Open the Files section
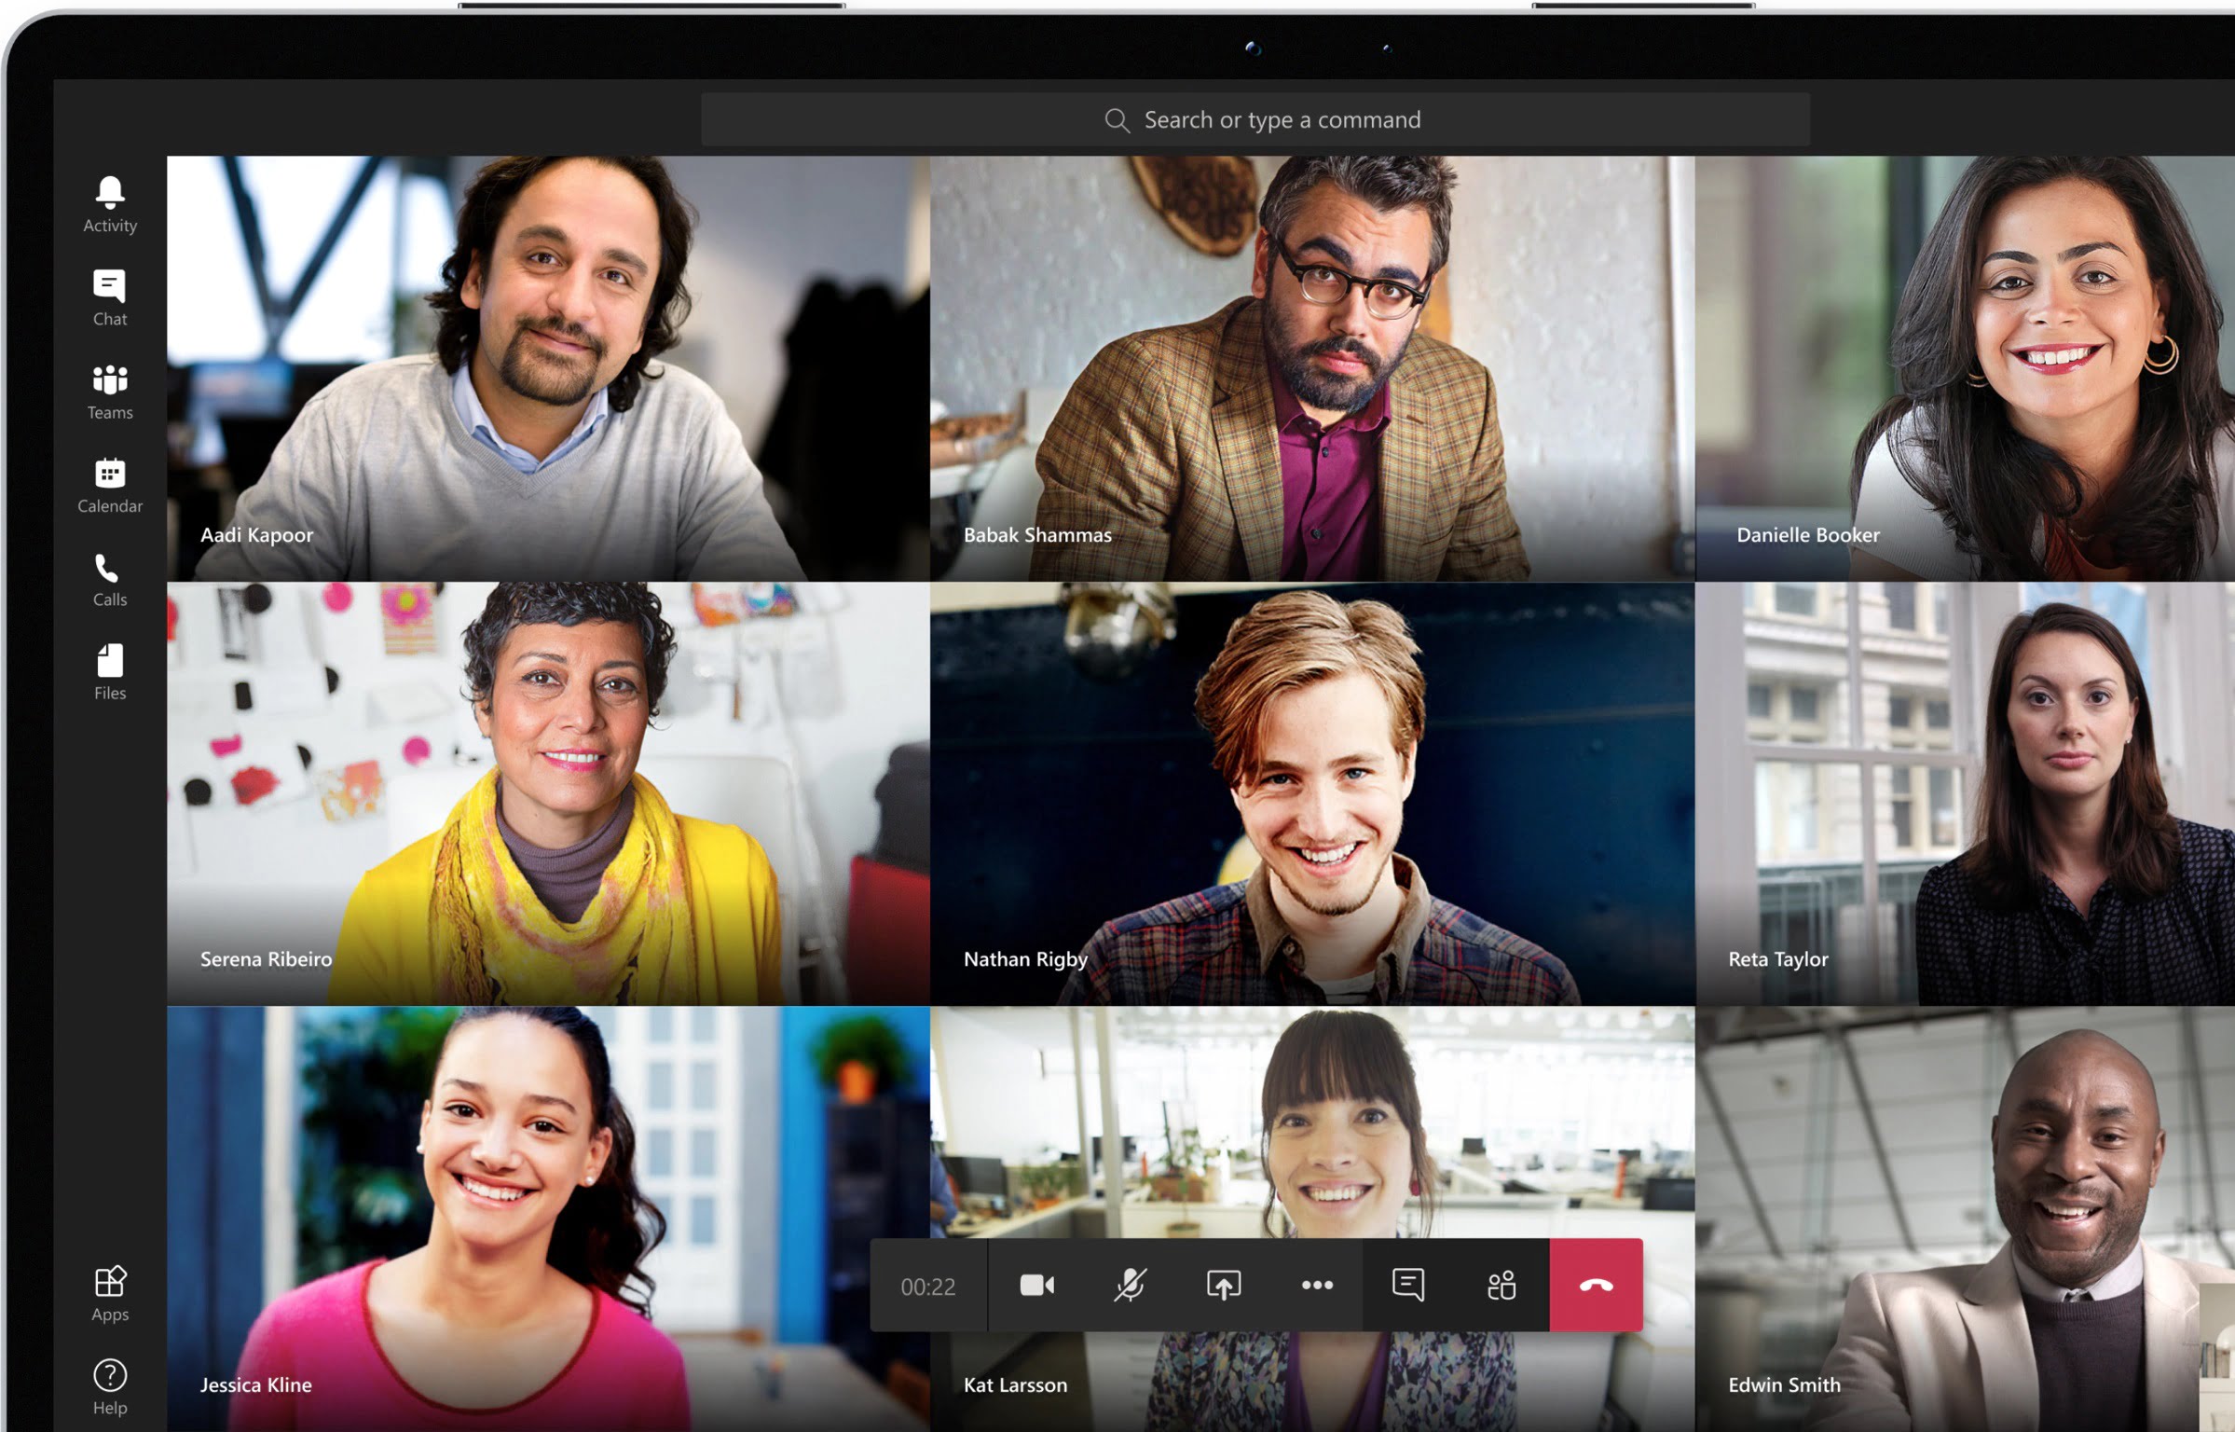Image resolution: width=2235 pixels, height=1432 pixels. click(x=110, y=672)
